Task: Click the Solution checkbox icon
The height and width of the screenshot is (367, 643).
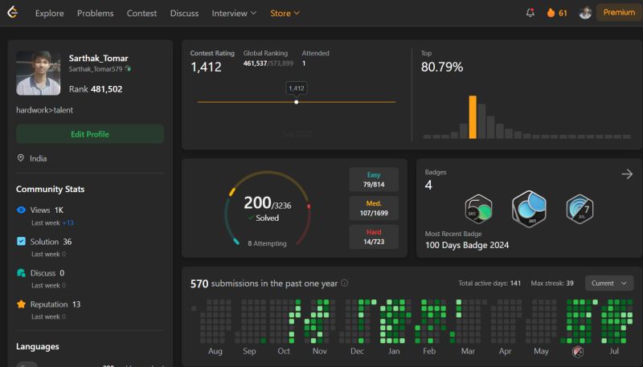Action: coord(21,241)
